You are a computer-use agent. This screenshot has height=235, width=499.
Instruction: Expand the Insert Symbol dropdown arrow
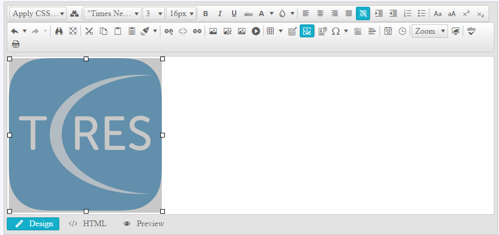pyautogui.click(x=346, y=31)
